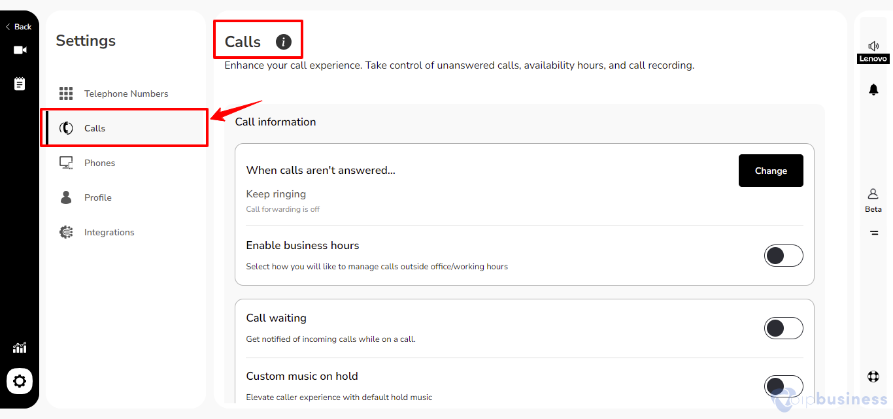The height and width of the screenshot is (419, 893).
Task: Open the help lifebuoy icon
Action: 873,377
